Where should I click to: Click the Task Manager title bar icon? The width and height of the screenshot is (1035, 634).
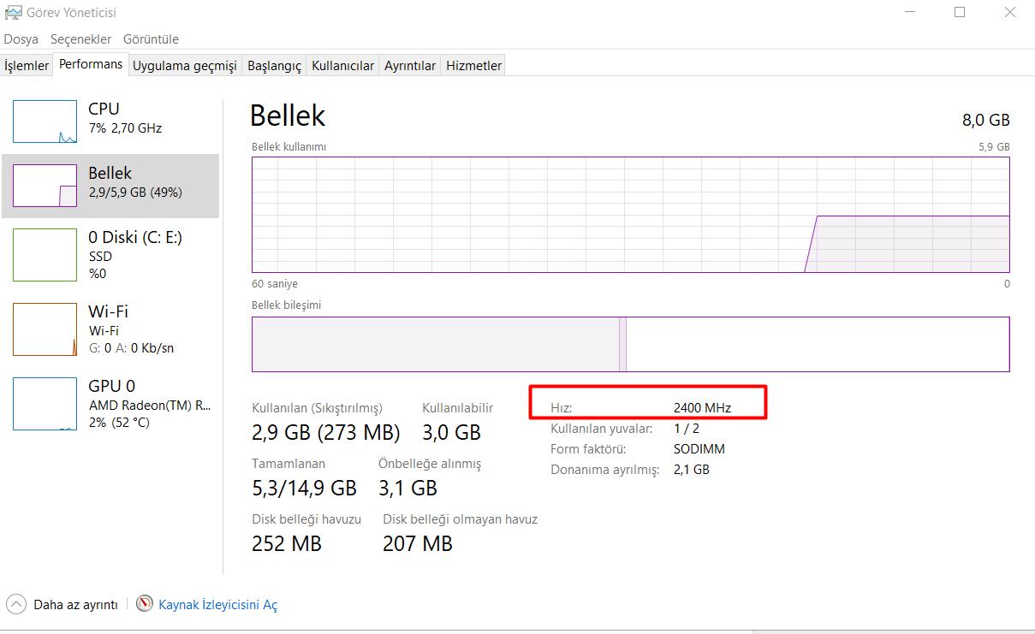[13, 12]
